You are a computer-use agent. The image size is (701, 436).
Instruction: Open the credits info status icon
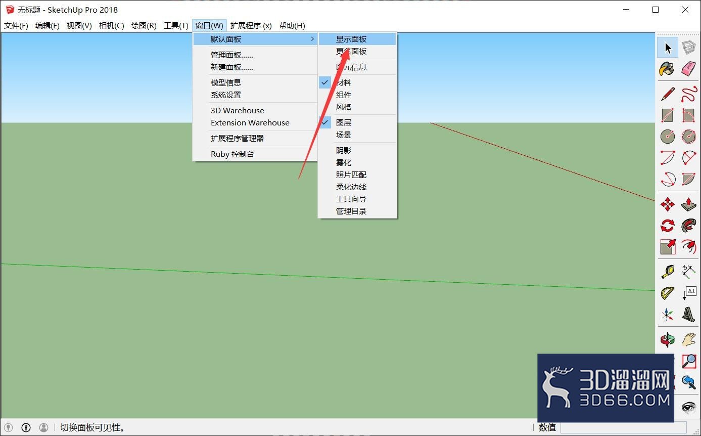26,428
